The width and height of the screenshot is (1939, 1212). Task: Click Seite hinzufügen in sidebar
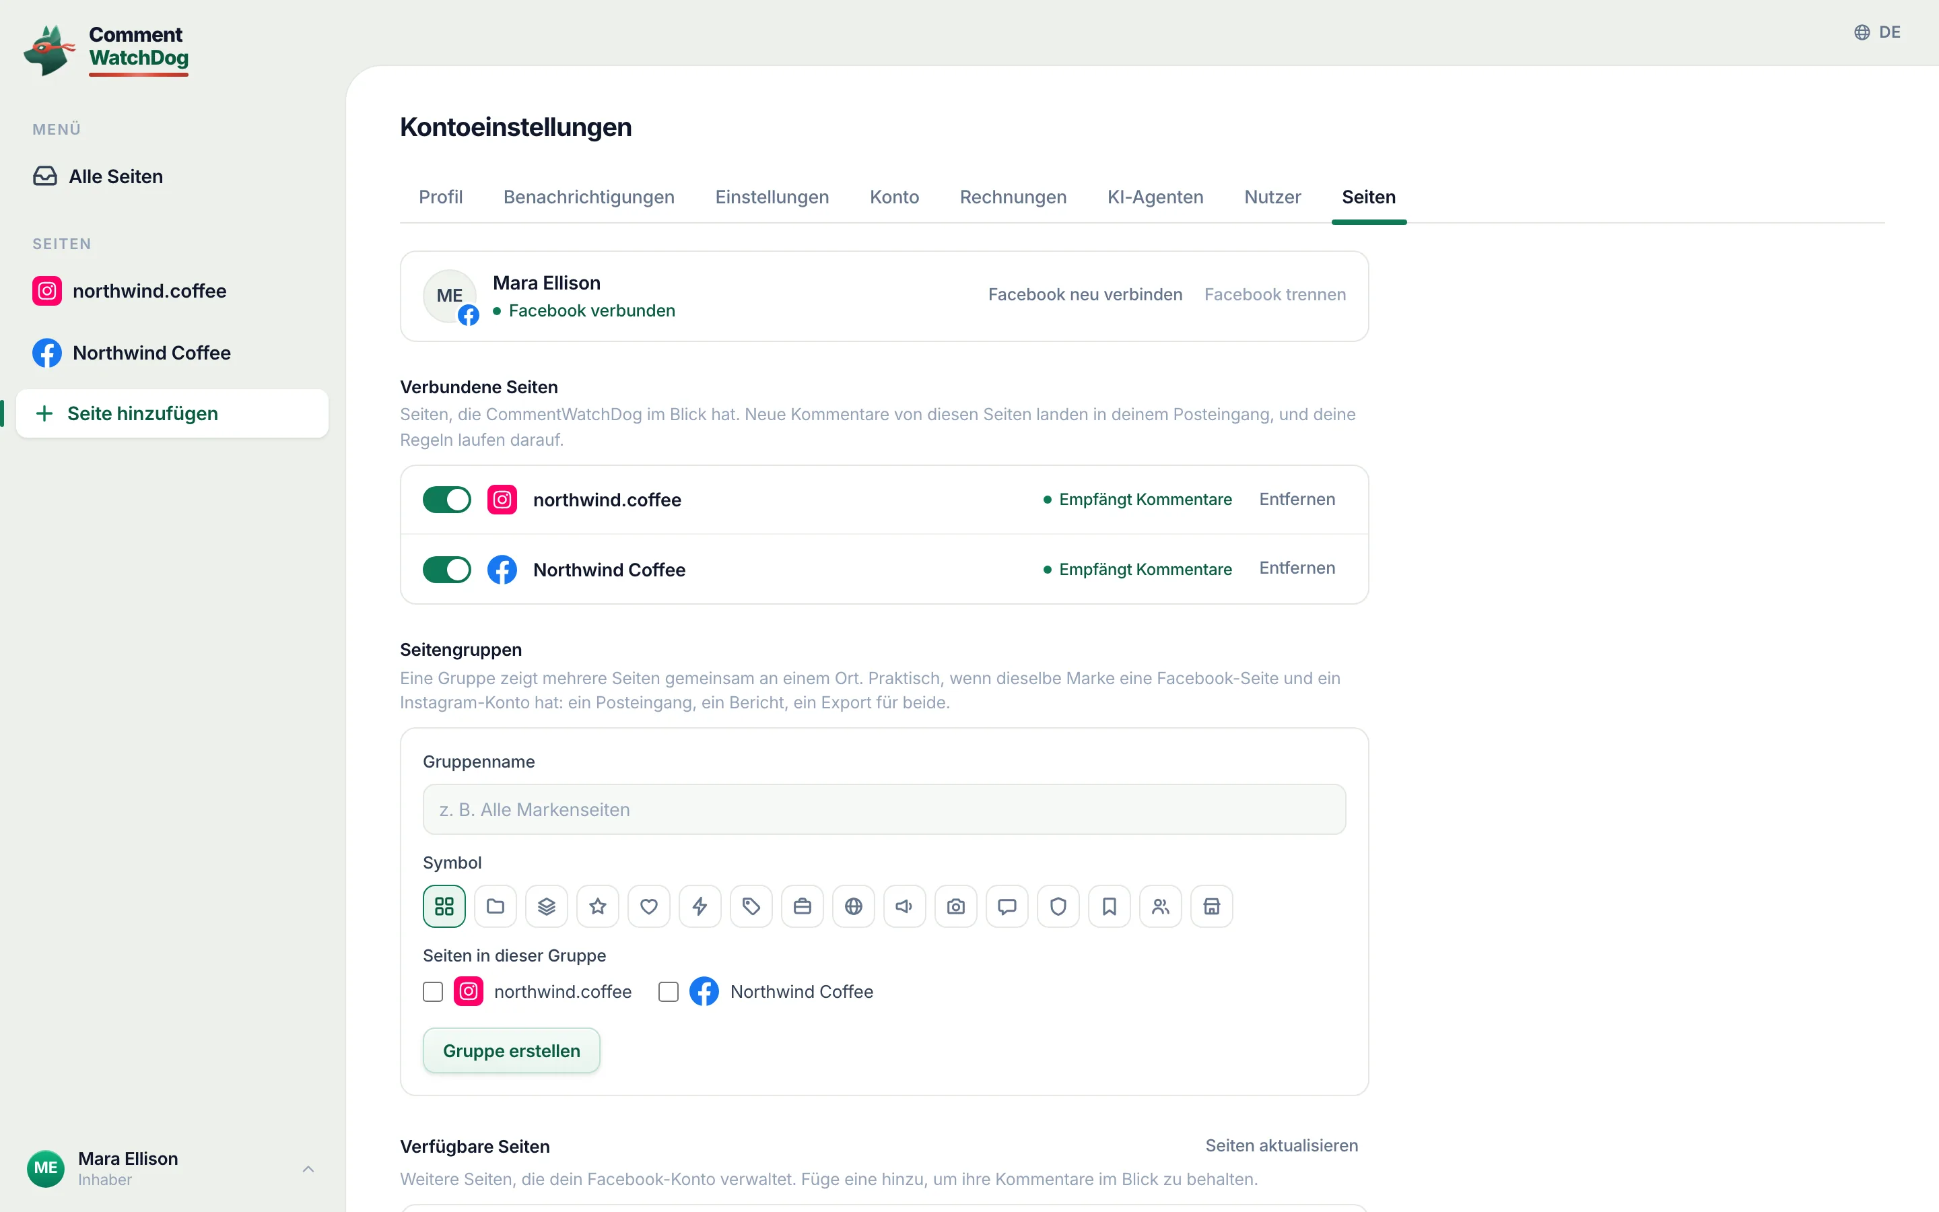point(172,413)
